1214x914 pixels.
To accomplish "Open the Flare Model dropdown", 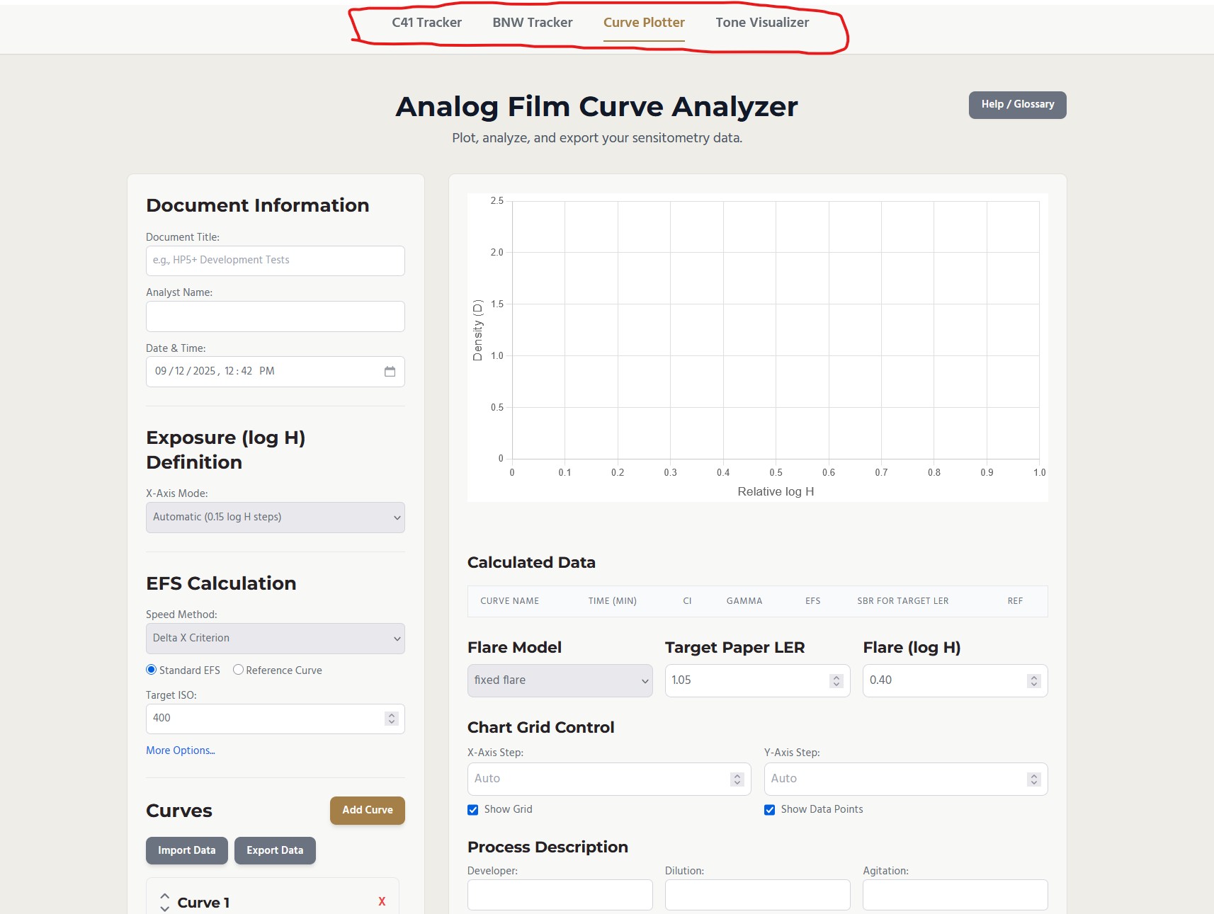I will (560, 680).
